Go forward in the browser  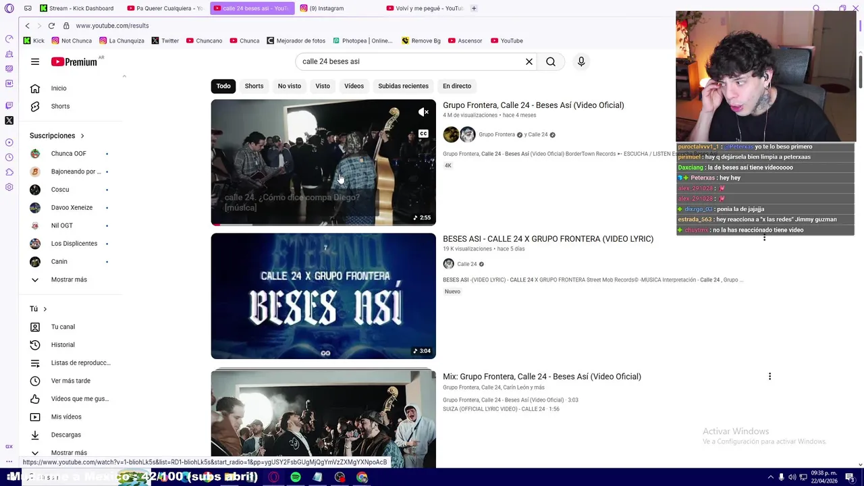point(38,26)
